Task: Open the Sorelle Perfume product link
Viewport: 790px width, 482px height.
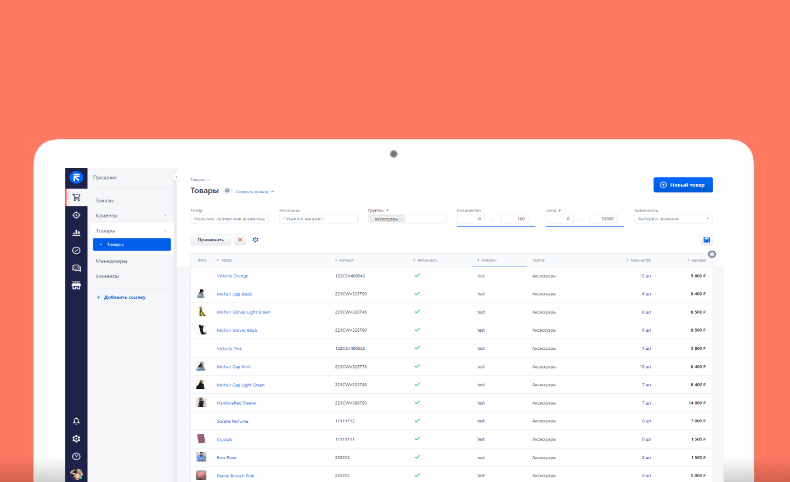Action: pyautogui.click(x=233, y=421)
